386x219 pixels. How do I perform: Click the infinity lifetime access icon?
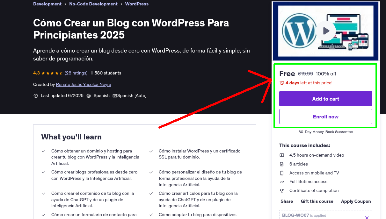pos(282,182)
